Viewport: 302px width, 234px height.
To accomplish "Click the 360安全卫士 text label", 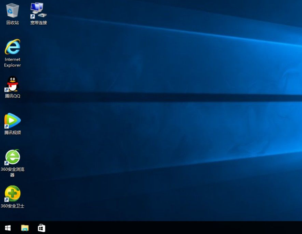I will (13, 206).
